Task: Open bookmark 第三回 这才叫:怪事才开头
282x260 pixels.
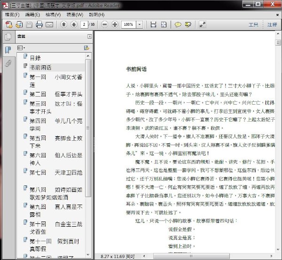Action: 56,107
